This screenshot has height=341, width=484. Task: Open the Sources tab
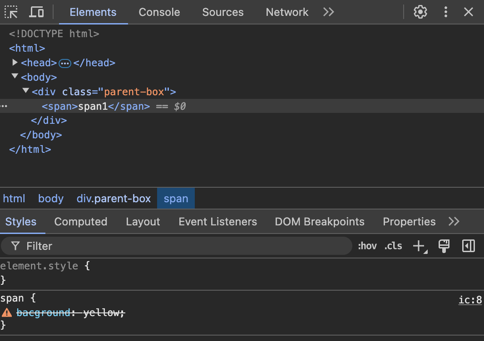223,12
